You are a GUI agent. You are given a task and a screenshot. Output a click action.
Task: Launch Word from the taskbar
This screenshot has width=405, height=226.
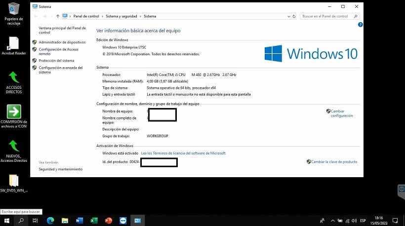80,221
